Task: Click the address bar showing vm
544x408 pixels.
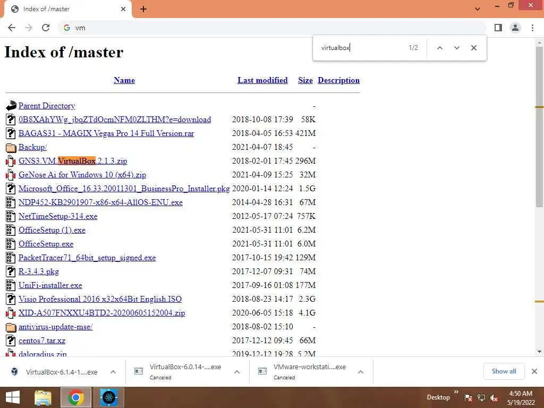Action: [x=271, y=28]
